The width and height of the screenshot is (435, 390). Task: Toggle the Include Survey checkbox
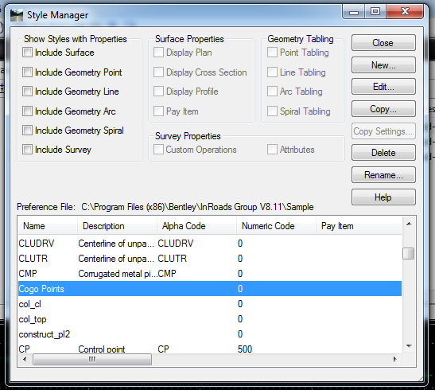click(27, 150)
